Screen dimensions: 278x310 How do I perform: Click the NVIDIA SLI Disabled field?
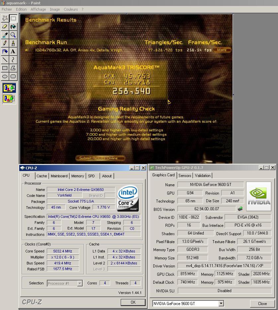225,291
